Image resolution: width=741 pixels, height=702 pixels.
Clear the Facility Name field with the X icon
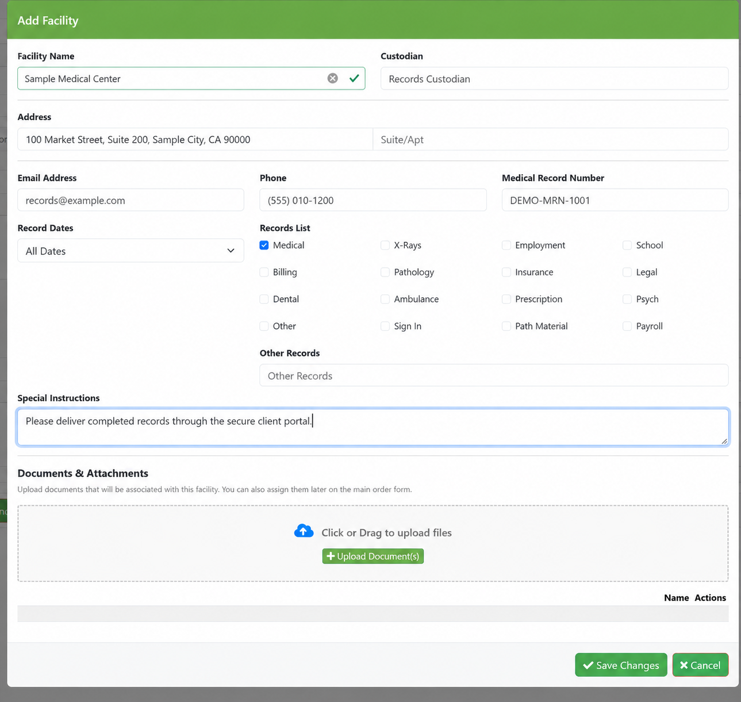333,78
